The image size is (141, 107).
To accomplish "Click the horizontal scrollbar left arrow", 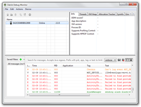I will [28, 95].
